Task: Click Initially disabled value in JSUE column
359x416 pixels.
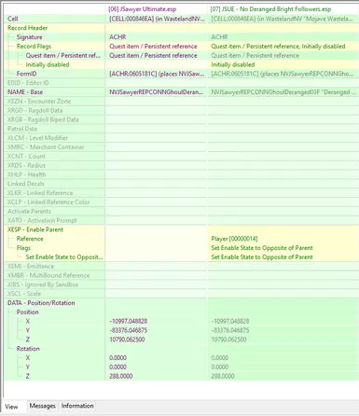Action: click(x=233, y=64)
